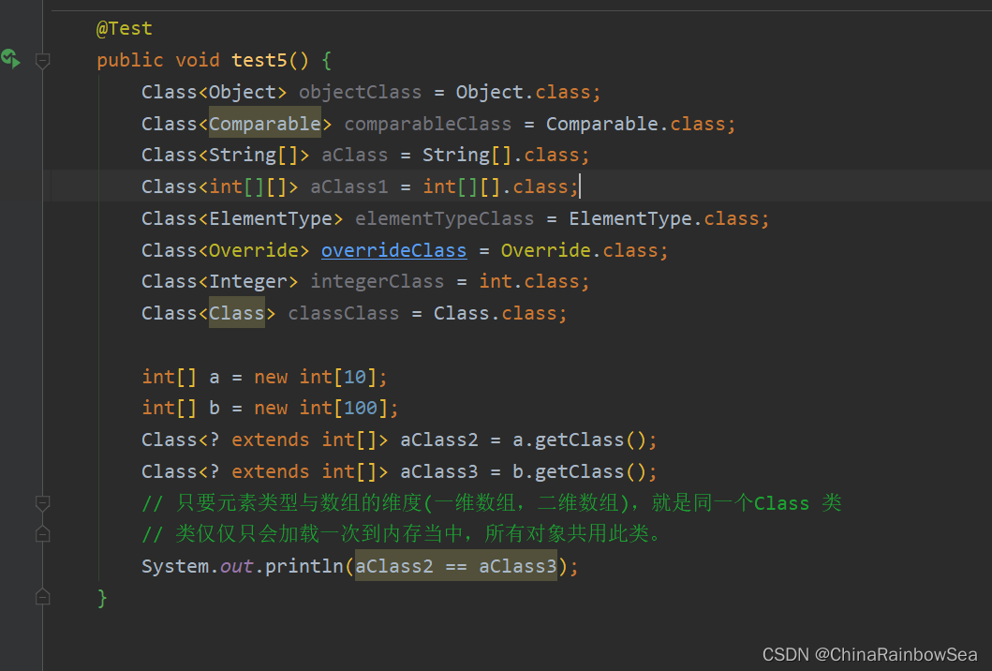Click the @Test annotation
The height and width of the screenshot is (671, 992).
(x=124, y=28)
